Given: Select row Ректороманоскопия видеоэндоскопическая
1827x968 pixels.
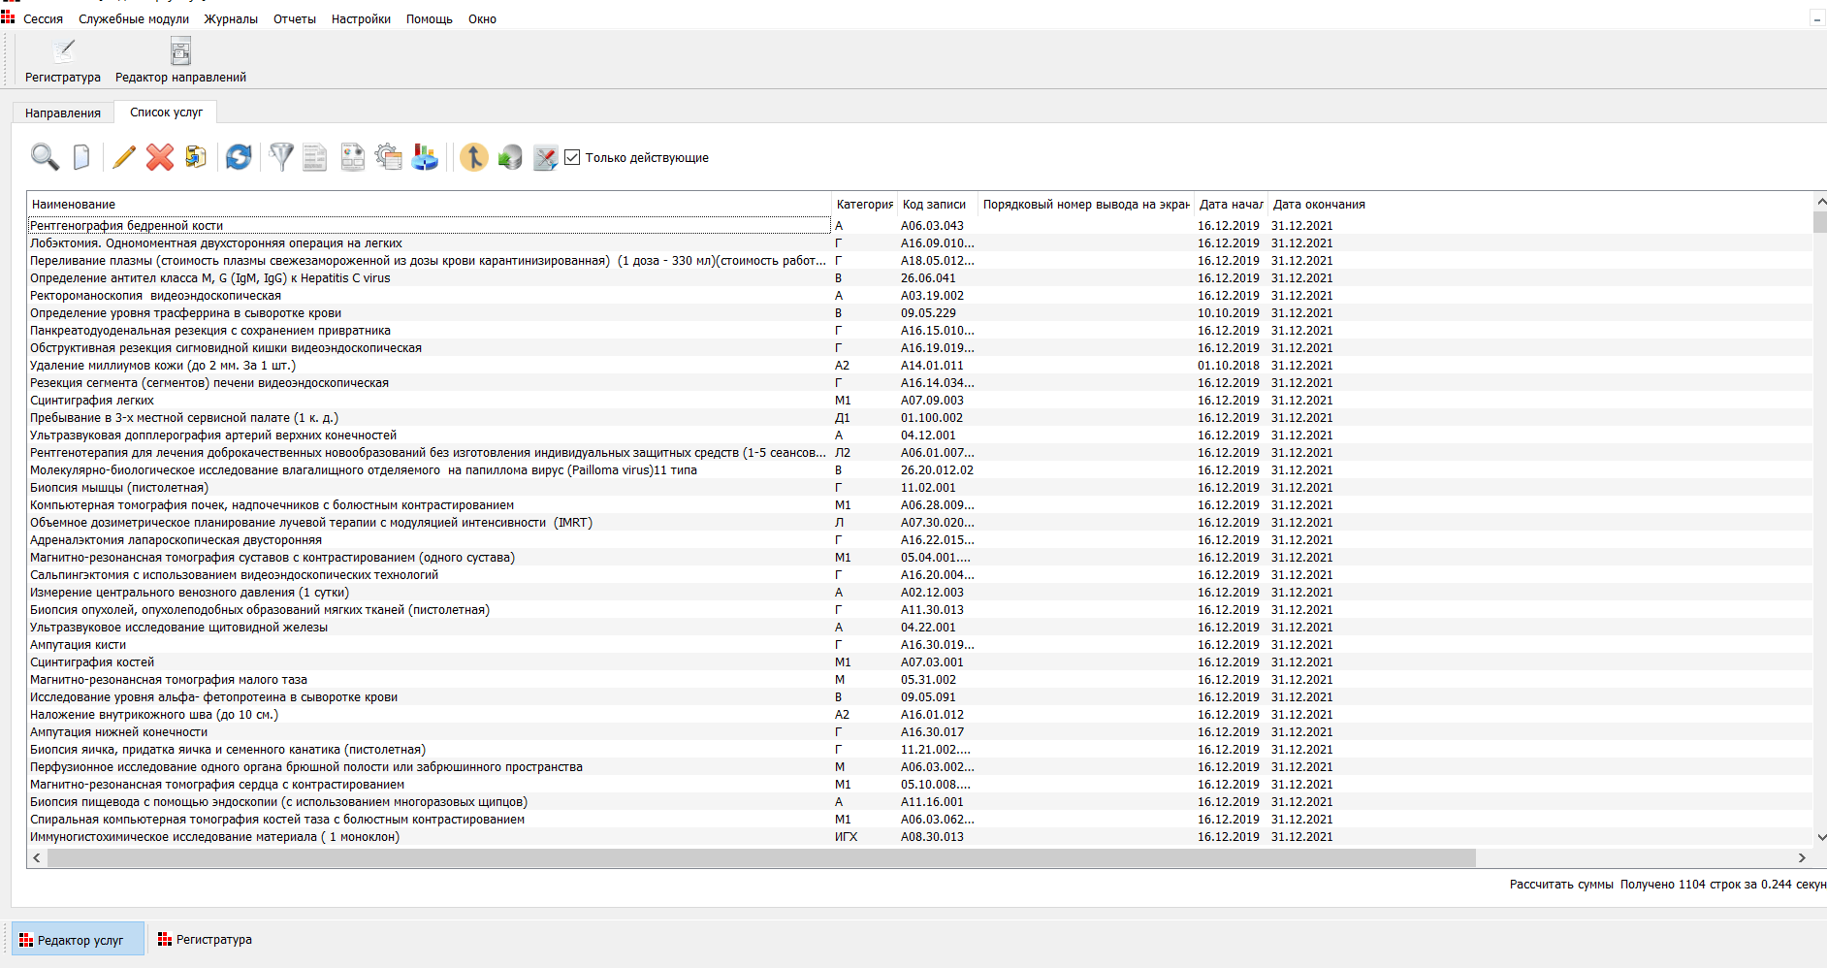Looking at the screenshot, I should 919,295.
